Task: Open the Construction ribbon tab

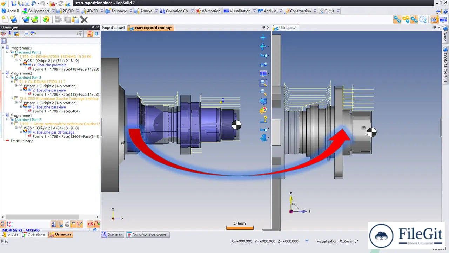Action: point(298,11)
